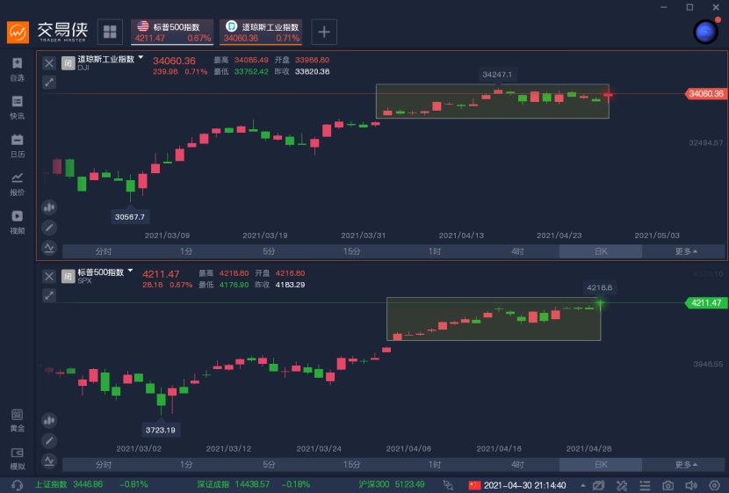The width and height of the screenshot is (729, 493).
Task: Expand the upward arrow next to clock
Action: tap(582, 485)
